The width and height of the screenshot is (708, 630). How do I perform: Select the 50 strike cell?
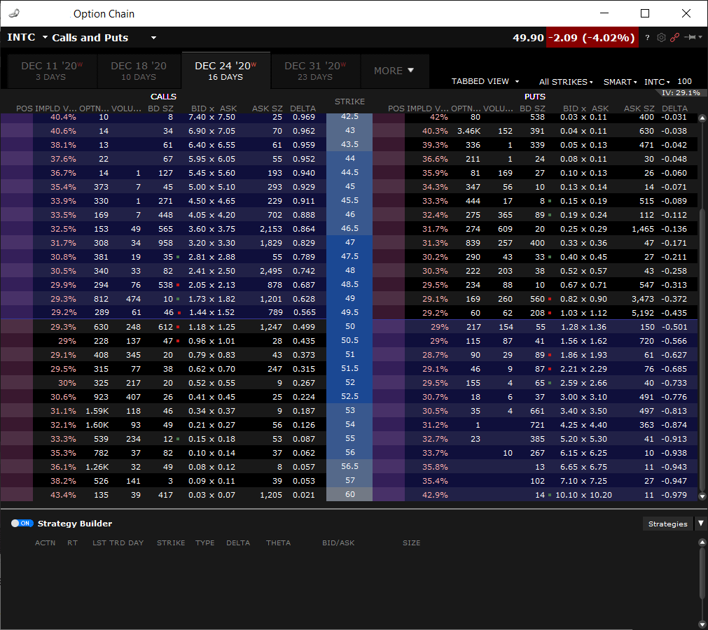pos(349,326)
